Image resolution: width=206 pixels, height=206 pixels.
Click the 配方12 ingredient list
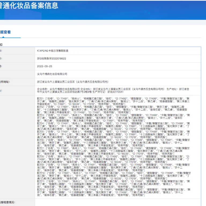pyautogui.click(x=114, y=192)
